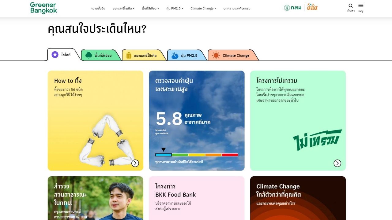Click the purple star ไฮไลท์ icon
This screenshot has width=392, height=220.
click(x=55, y=55)
